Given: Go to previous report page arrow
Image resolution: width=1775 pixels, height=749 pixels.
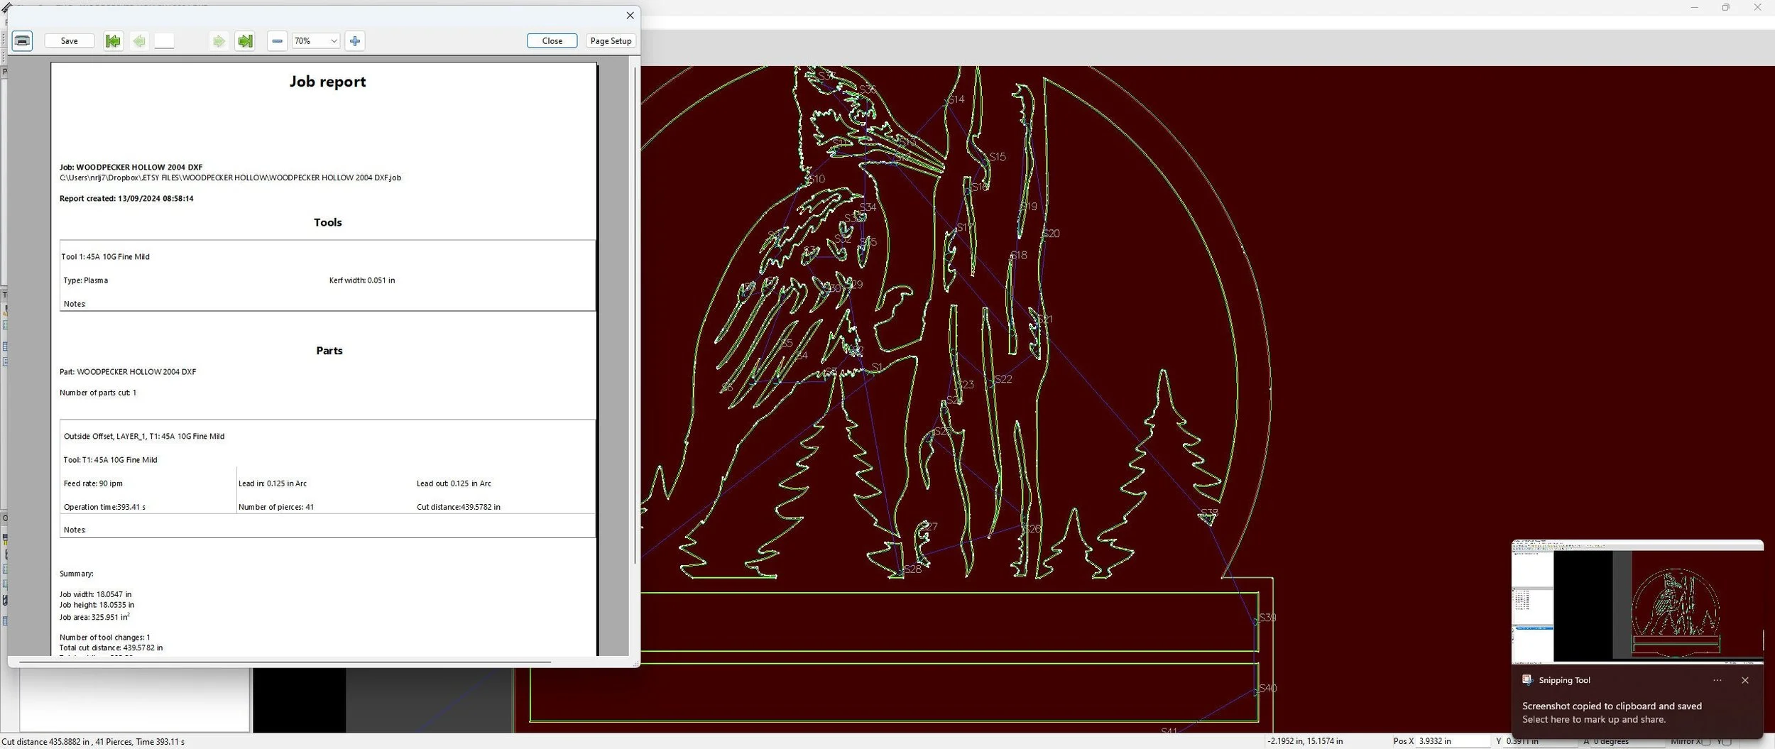Looking at the screenshot, I should pyautogui.click(x=139, y=40).
